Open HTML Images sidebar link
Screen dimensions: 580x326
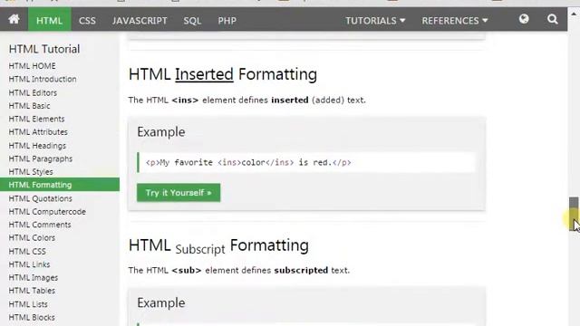34,278
